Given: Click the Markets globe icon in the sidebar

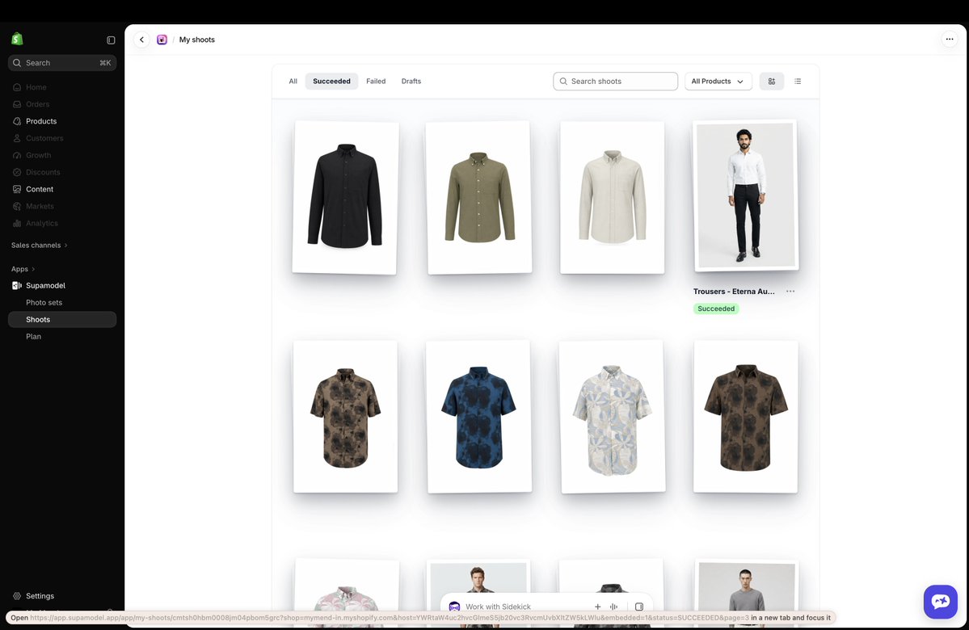Looking at the screenshot, I should [x=17, y=206].
